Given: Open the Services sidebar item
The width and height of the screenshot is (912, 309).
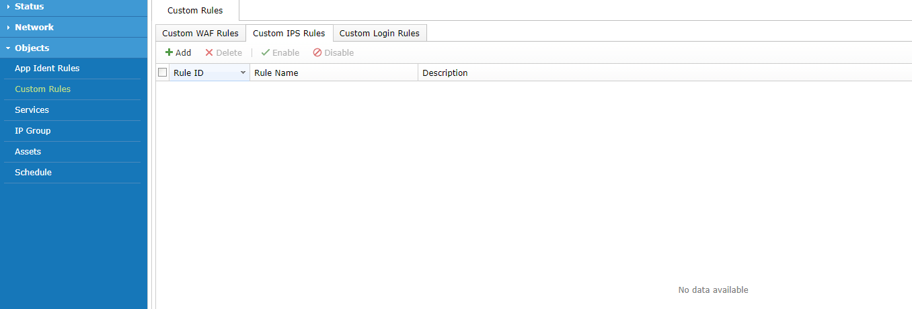Looking at the screenshot, I should click(32, 110).
